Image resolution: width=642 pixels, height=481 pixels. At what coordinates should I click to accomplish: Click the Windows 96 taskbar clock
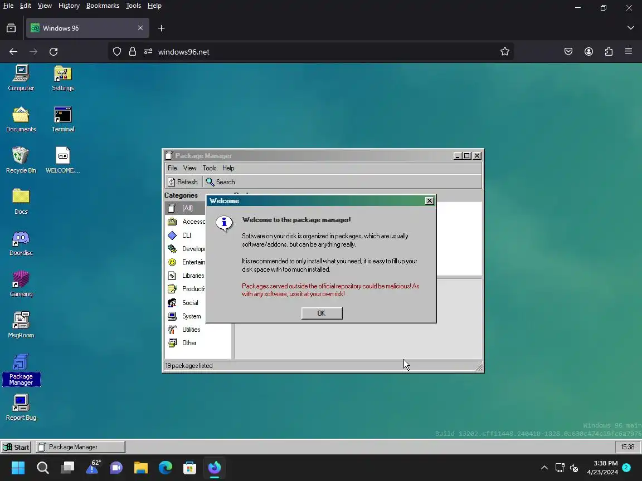628,447
